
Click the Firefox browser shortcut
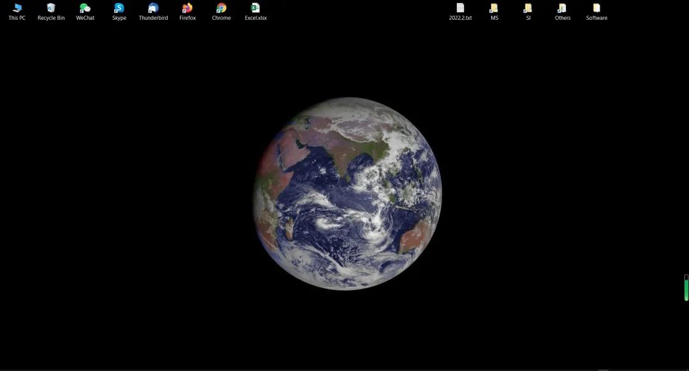tap(187, 12)
